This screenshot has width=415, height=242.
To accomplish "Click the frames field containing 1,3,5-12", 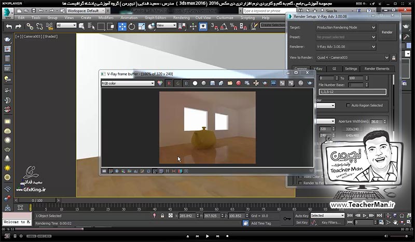I will [352, 92].
